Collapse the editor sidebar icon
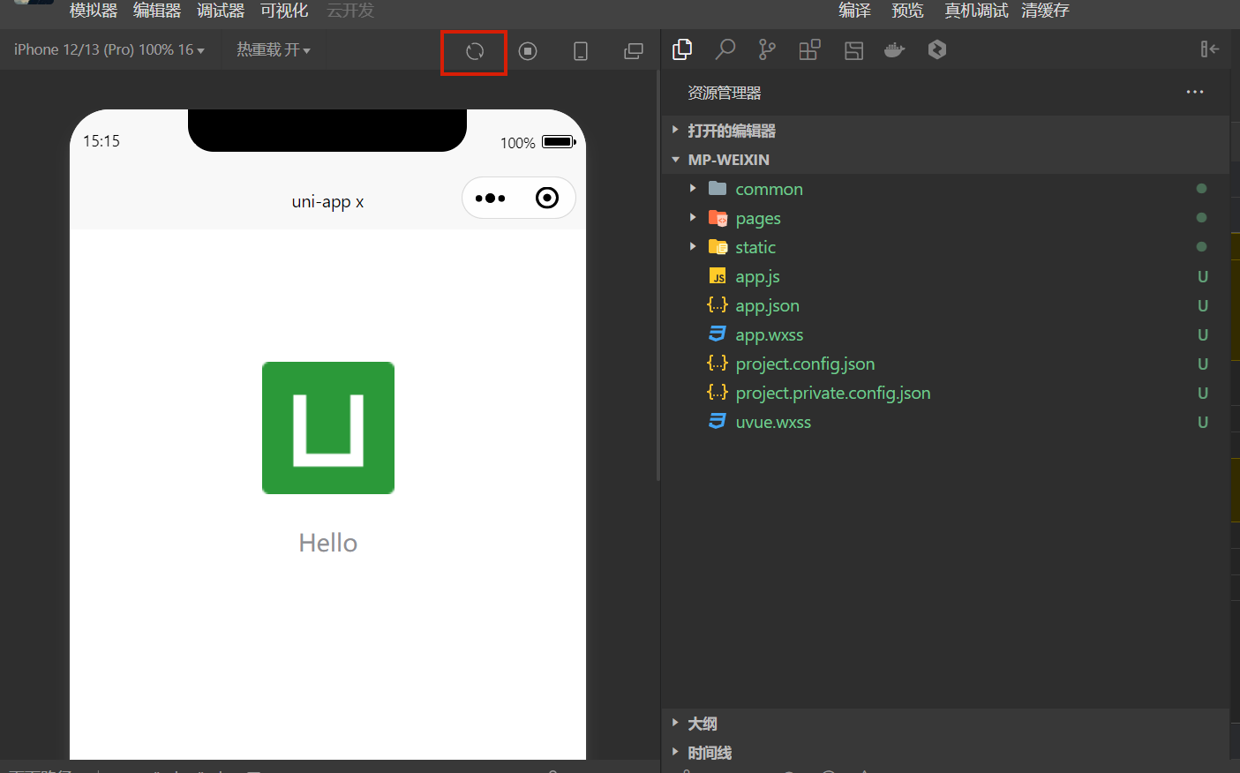This screenshot has width=1240, height=773. pyautogui.click(x=1209, y=49)
